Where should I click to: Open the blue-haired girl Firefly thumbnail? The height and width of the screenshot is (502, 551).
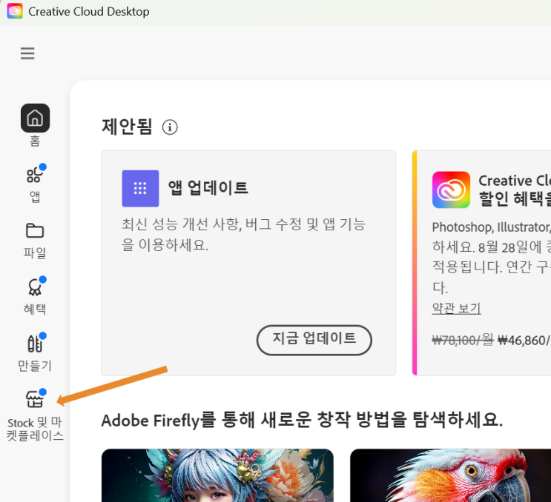point(217,475)
